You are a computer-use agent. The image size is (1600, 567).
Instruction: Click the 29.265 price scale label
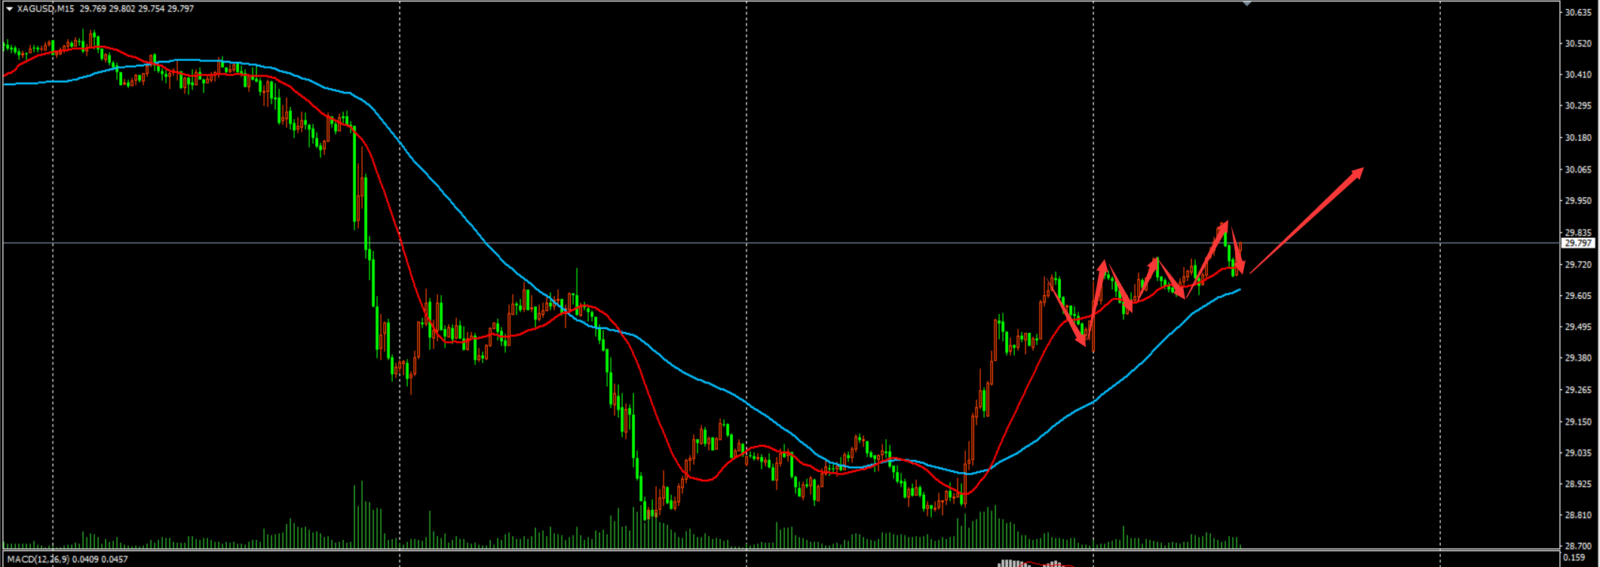(x=1577, y=390)
